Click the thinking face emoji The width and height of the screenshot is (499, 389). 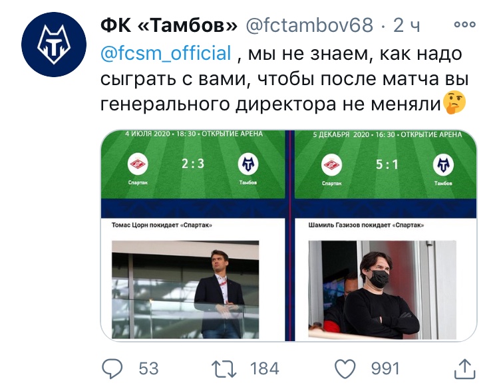tap(455, 103)
